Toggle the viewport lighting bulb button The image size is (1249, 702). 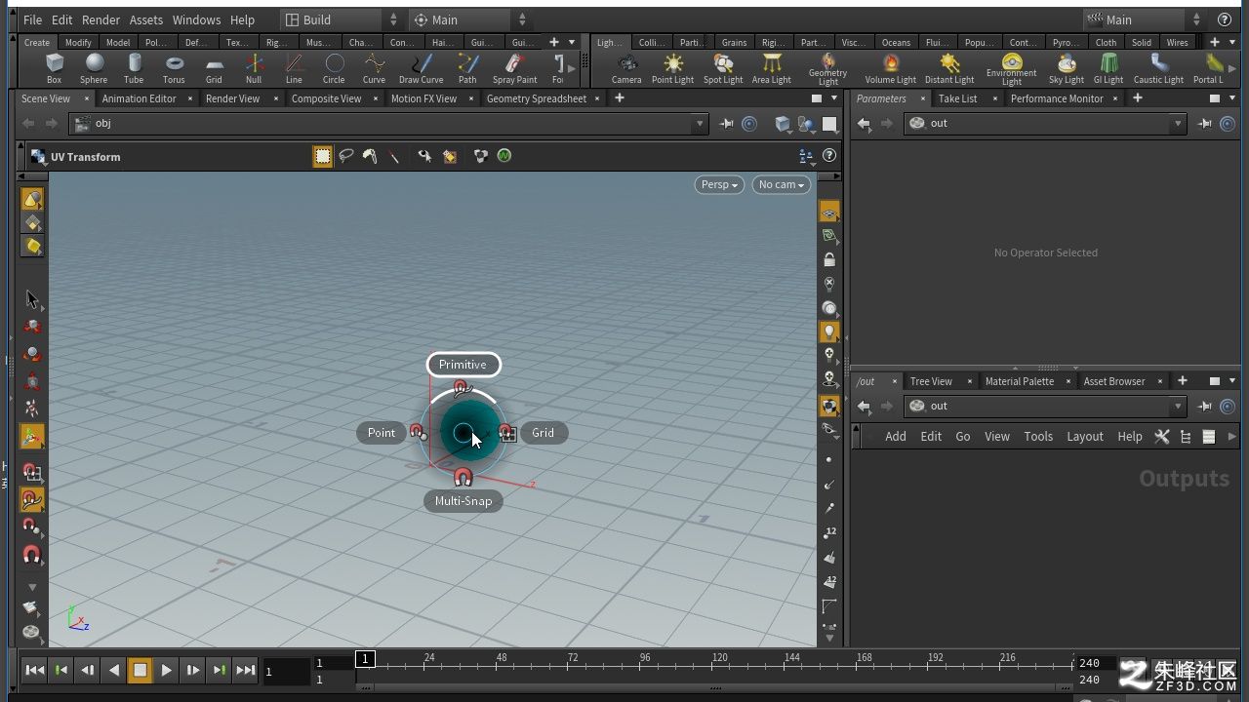click(x=829, y=332)
